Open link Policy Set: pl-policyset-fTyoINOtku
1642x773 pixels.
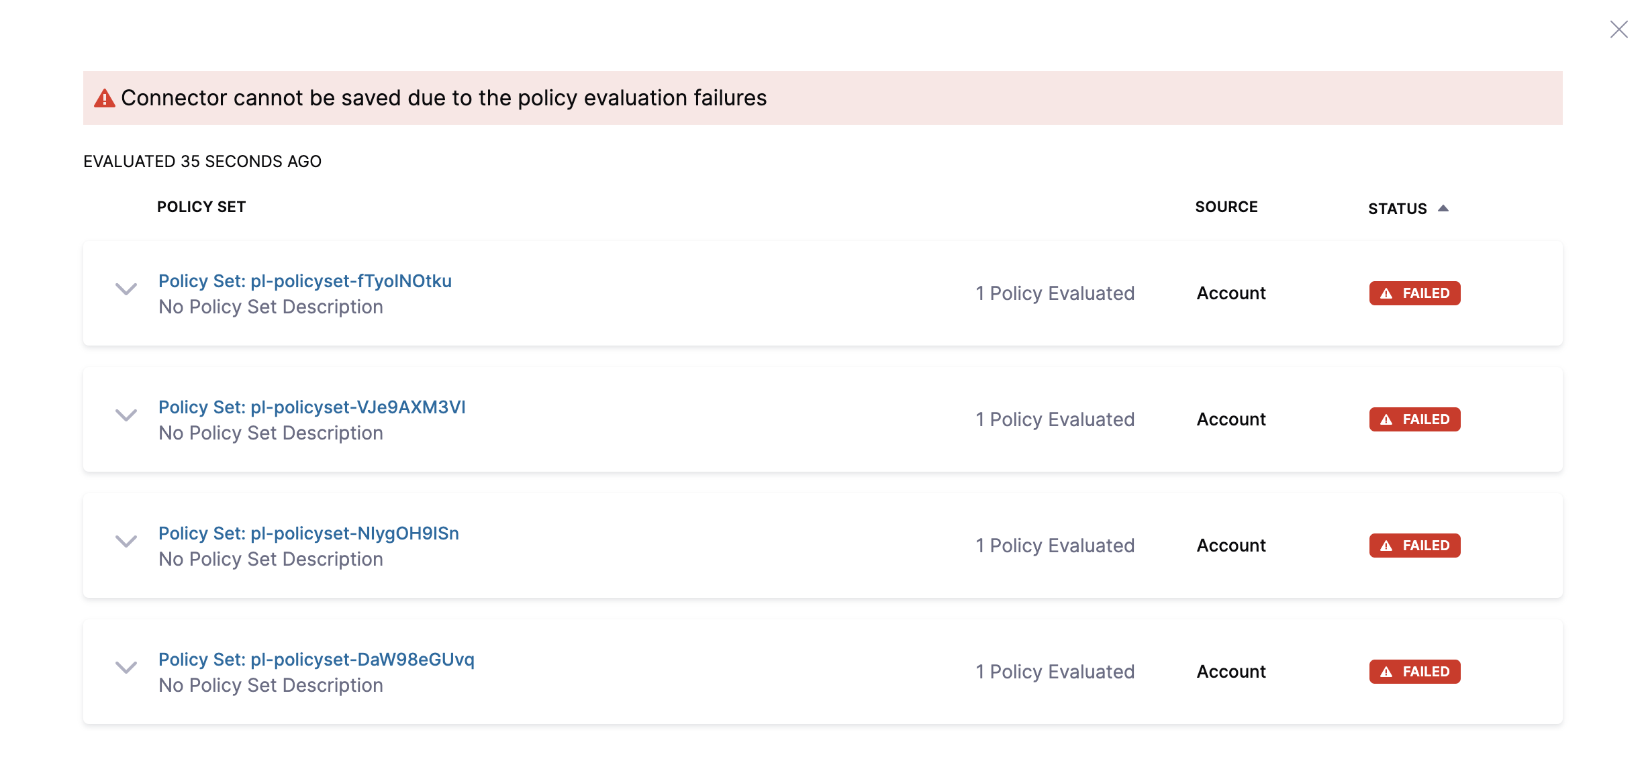click(305, 281)
